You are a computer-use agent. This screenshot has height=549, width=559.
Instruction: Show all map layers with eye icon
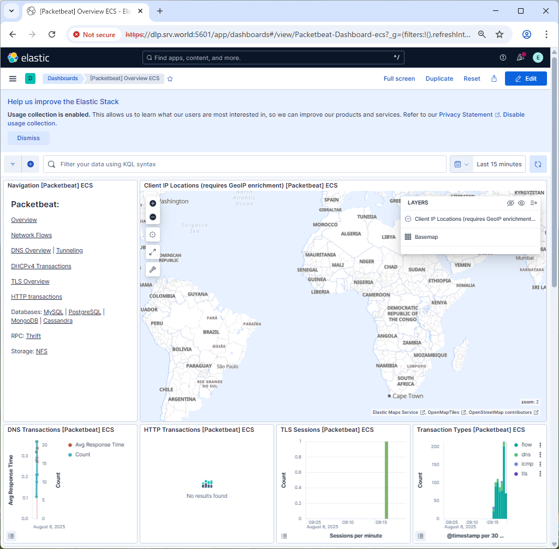522,203
